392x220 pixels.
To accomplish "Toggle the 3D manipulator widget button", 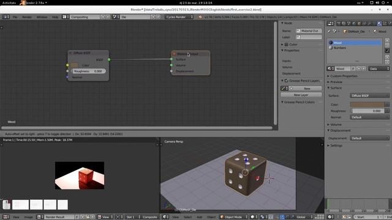I will [x=277, y=217].
